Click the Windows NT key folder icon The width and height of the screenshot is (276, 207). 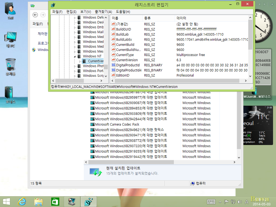(x=79, y=56)
